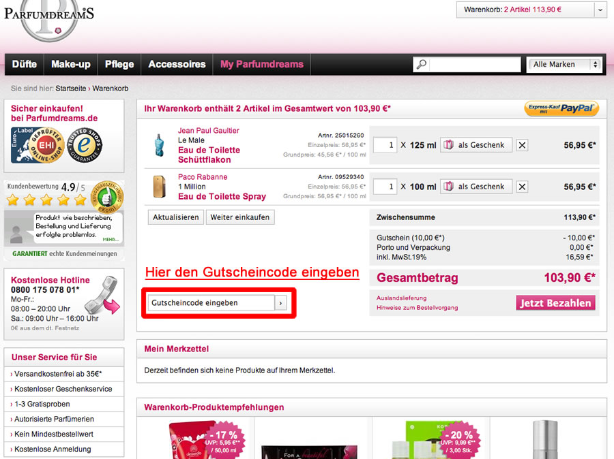The width and height of the screenshot is (614, 459).
Task: Open Hinweise zum Bestellvorgang link
Action: [x=417, y=308]
